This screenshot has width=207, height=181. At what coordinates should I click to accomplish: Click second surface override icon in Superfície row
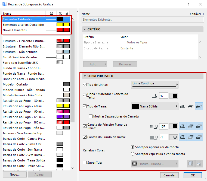pyautogui.click(x=199, y=164)
